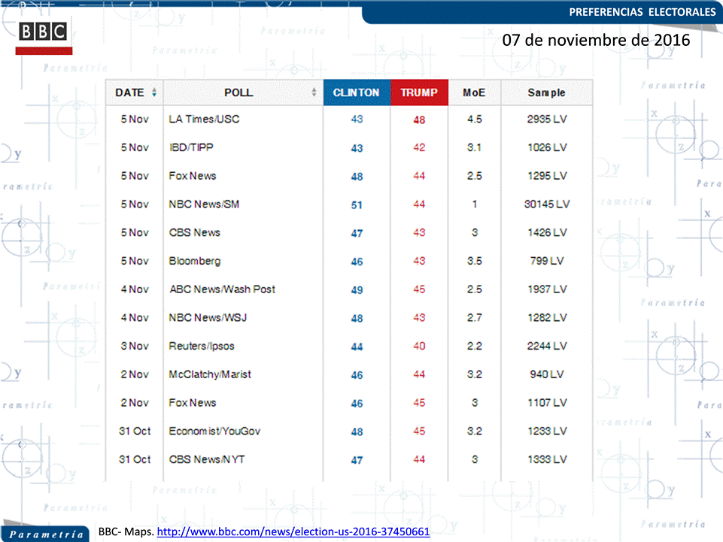The image size is (723, 542).
Task: Click sample size 1026 LV
Action: (547, 147)
